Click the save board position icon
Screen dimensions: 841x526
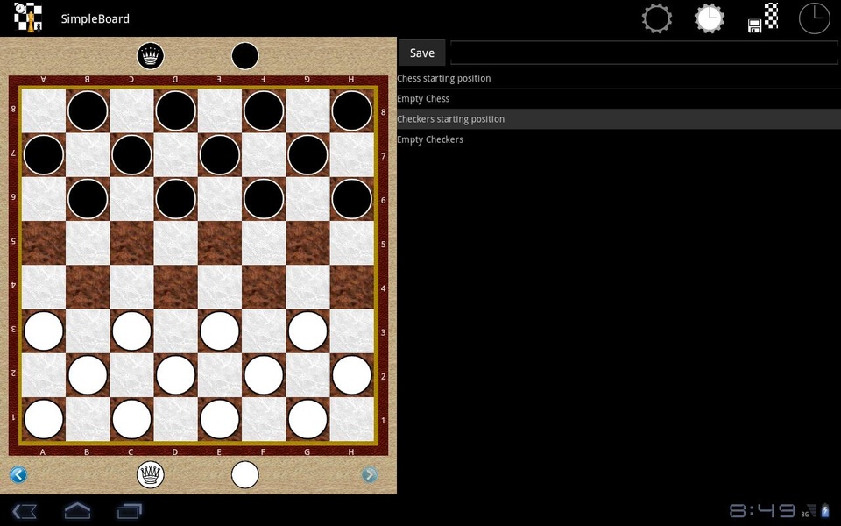coord(763,18)
